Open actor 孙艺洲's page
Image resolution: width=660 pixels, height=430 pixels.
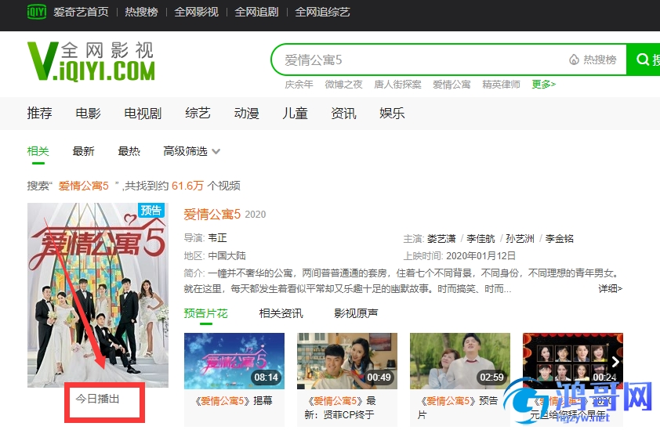[520, 239]
